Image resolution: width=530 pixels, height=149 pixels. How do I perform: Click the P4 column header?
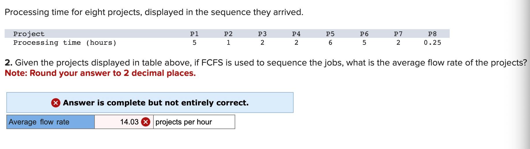(296, 34)
